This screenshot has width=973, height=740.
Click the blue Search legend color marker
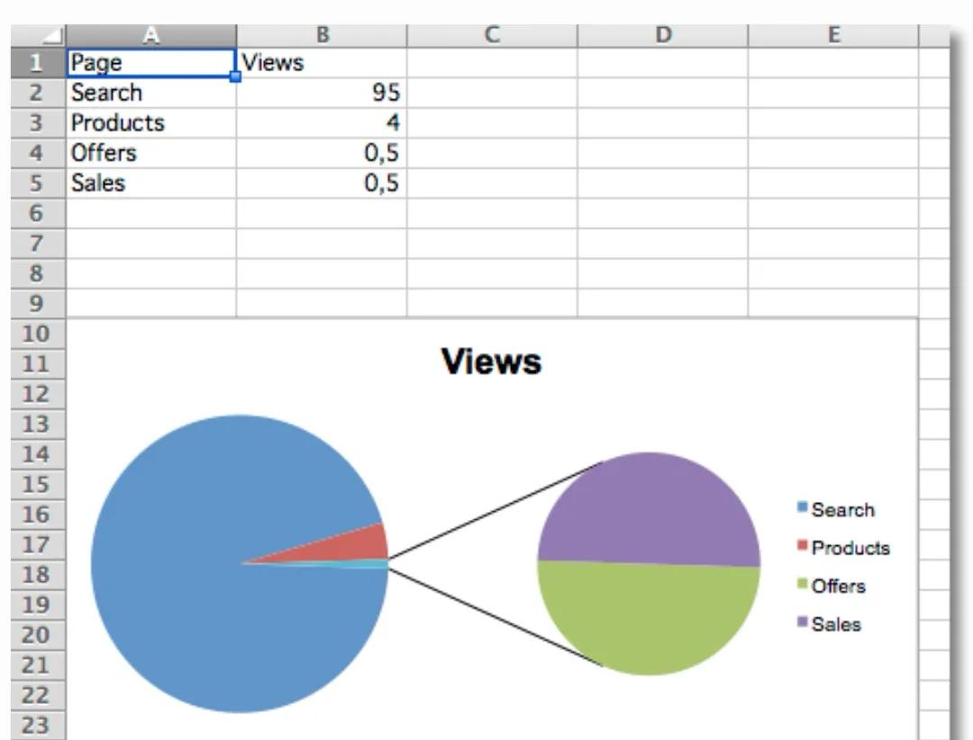(x=803, y=507)
